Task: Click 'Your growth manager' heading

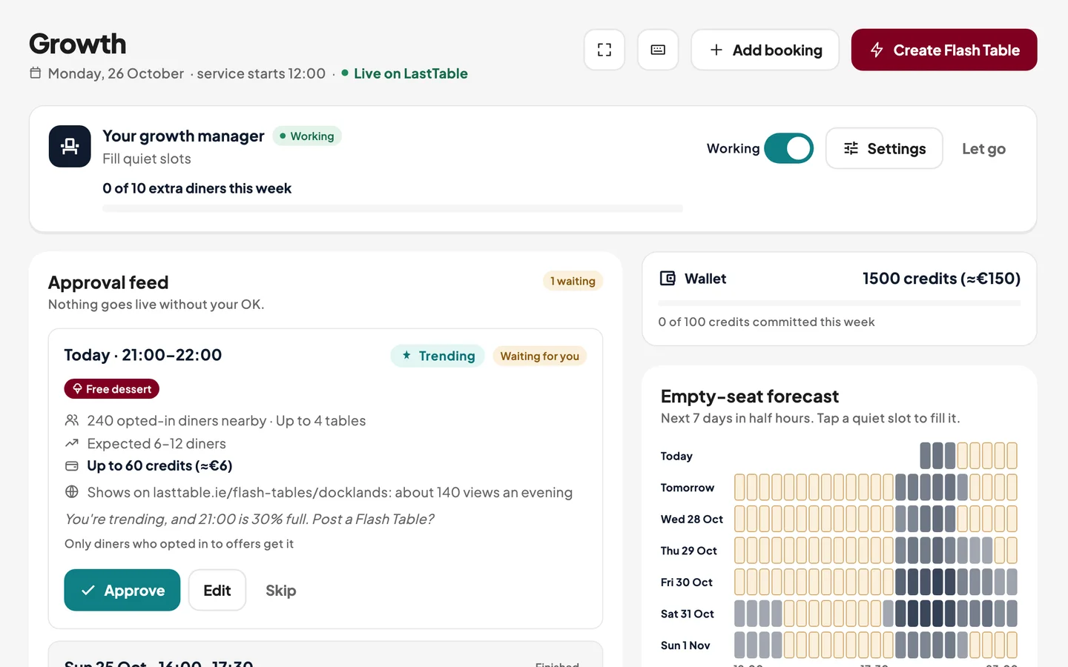Action: (183, 136)
